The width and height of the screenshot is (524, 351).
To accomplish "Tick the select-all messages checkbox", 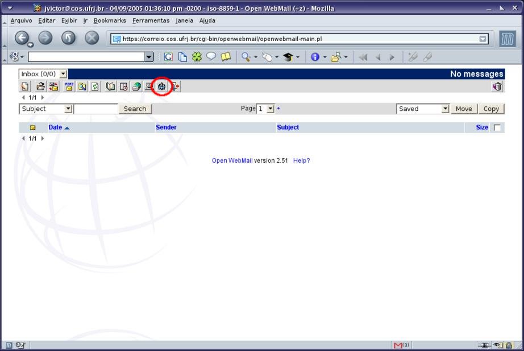I will tap(497, 128).
